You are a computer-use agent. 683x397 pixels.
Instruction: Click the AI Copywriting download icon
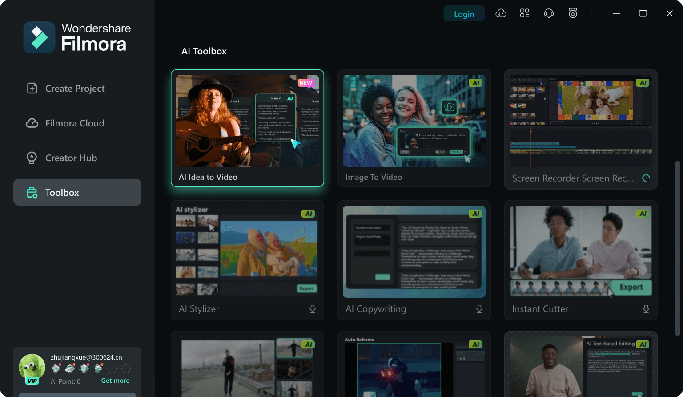[479, 309]
